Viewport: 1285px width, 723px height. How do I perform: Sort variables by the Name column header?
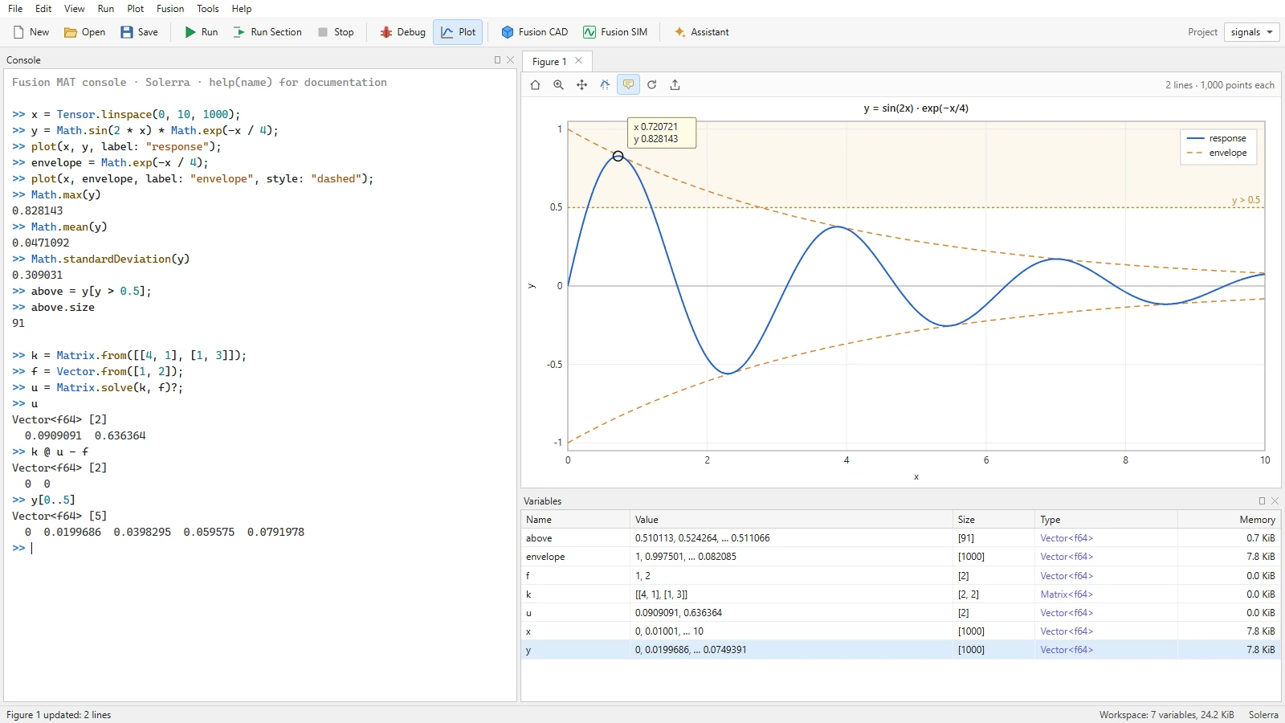(x=575, y=520)
